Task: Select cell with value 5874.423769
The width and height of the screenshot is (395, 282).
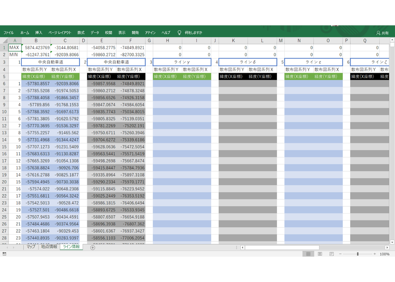Action: pos(36,47)
